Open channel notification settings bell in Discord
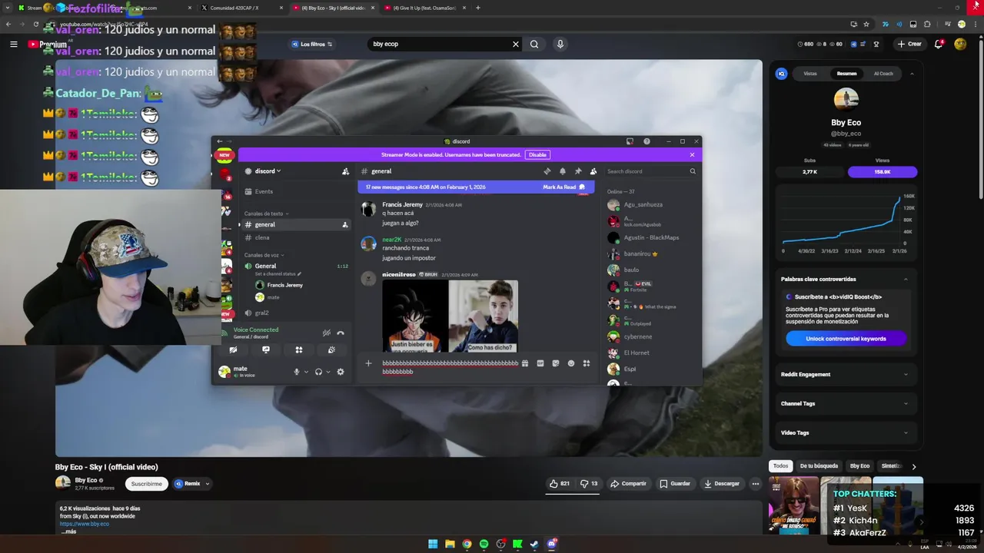The height and width of the screenshot is (553, 984). pyautogui.click(x=563, y=171)
